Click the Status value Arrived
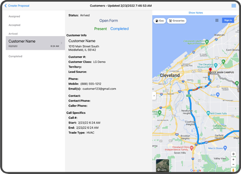241x174 pixels. 85,15
